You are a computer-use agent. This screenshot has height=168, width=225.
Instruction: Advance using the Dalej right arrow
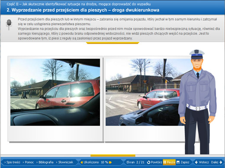pos(221,162)
